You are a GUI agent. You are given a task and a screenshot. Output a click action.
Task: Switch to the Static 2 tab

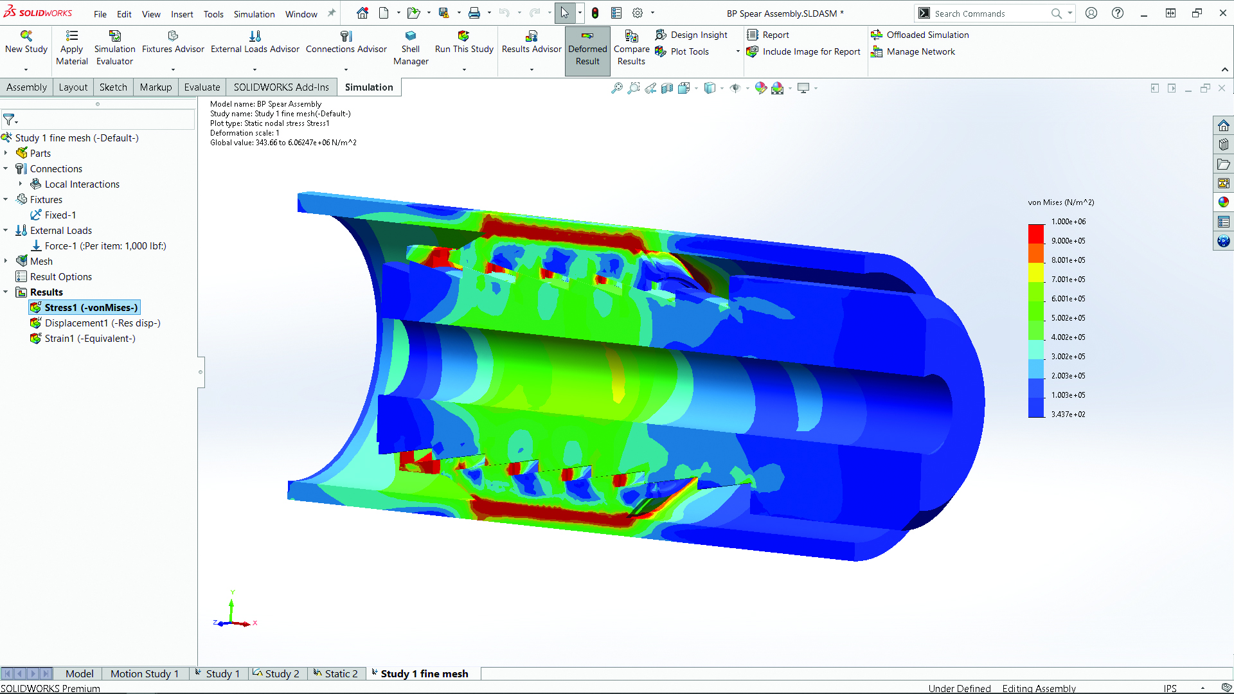pyautogui.click(x=335, y=673)
